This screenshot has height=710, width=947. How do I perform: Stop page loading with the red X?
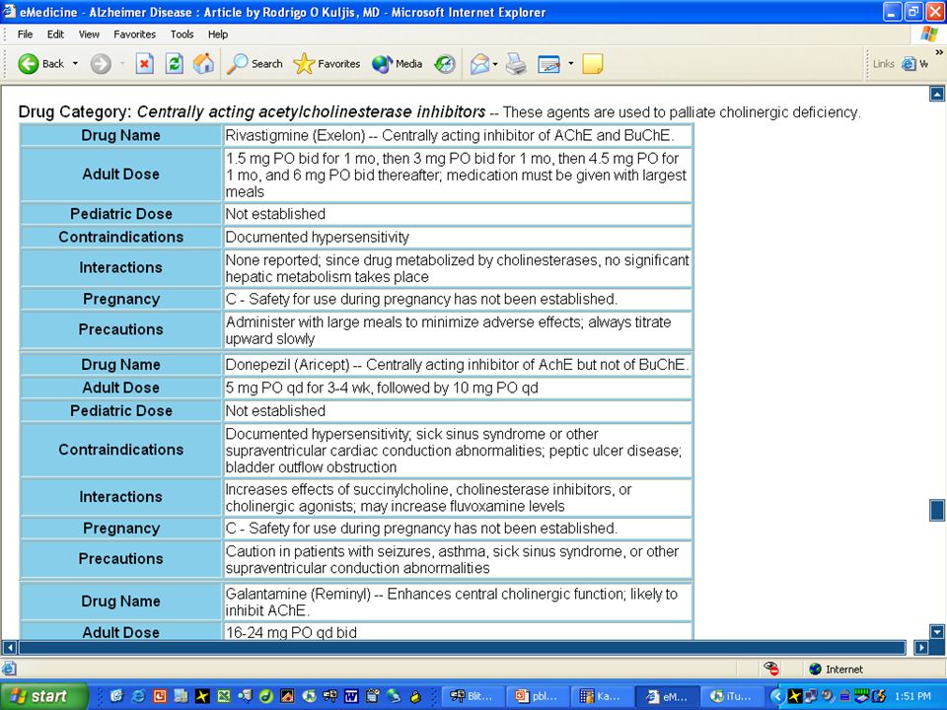click(144, 63)
